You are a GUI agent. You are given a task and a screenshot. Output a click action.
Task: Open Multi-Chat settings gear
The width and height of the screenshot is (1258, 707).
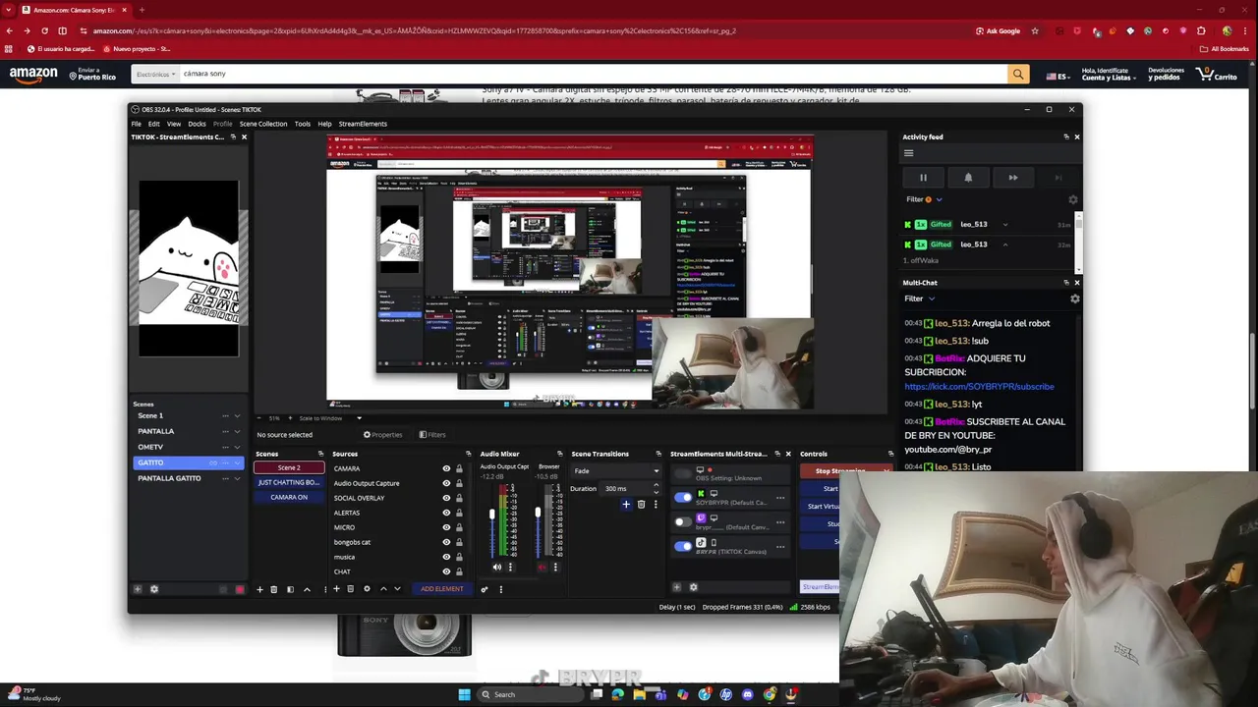[x=1074, y=299]
